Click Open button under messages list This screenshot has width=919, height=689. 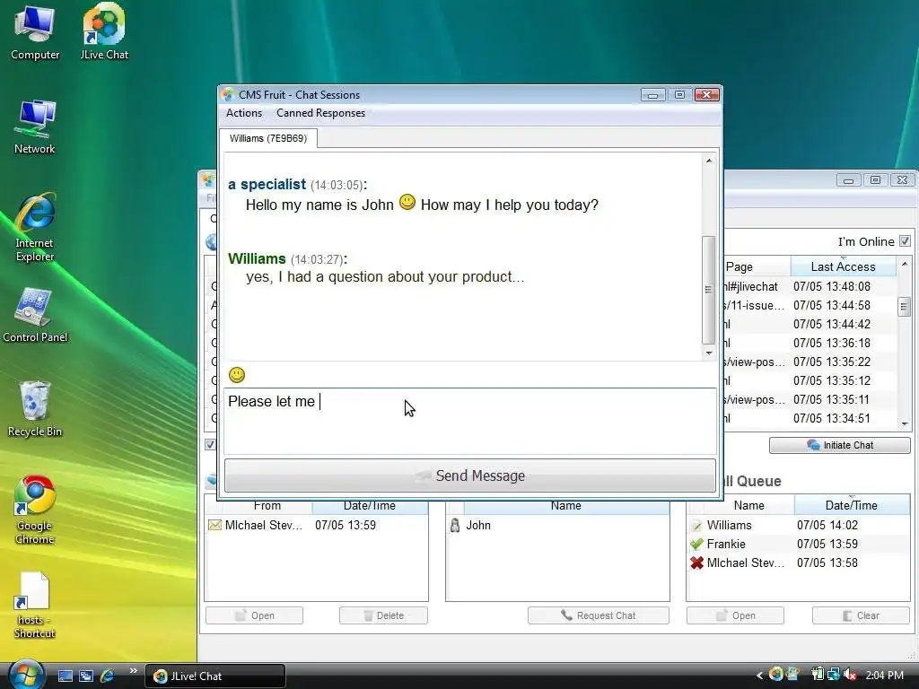pyautogui.click(x=254, y=615)
